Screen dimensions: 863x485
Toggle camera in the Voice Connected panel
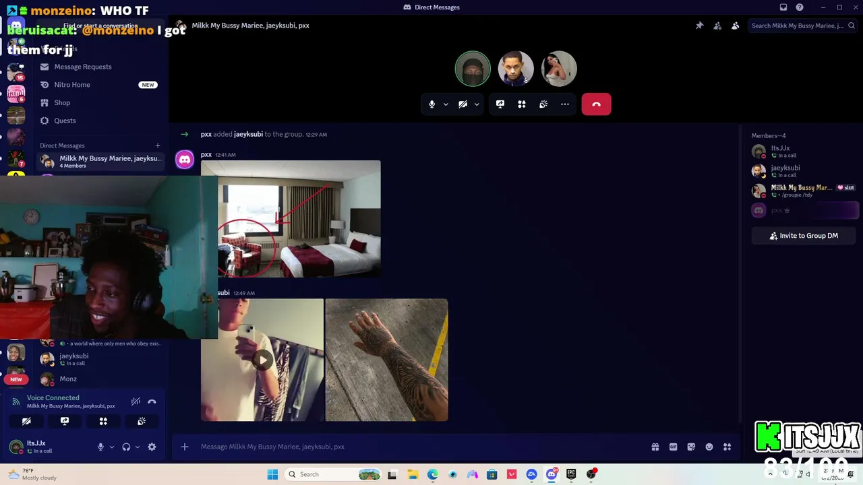tap(26, 421)
